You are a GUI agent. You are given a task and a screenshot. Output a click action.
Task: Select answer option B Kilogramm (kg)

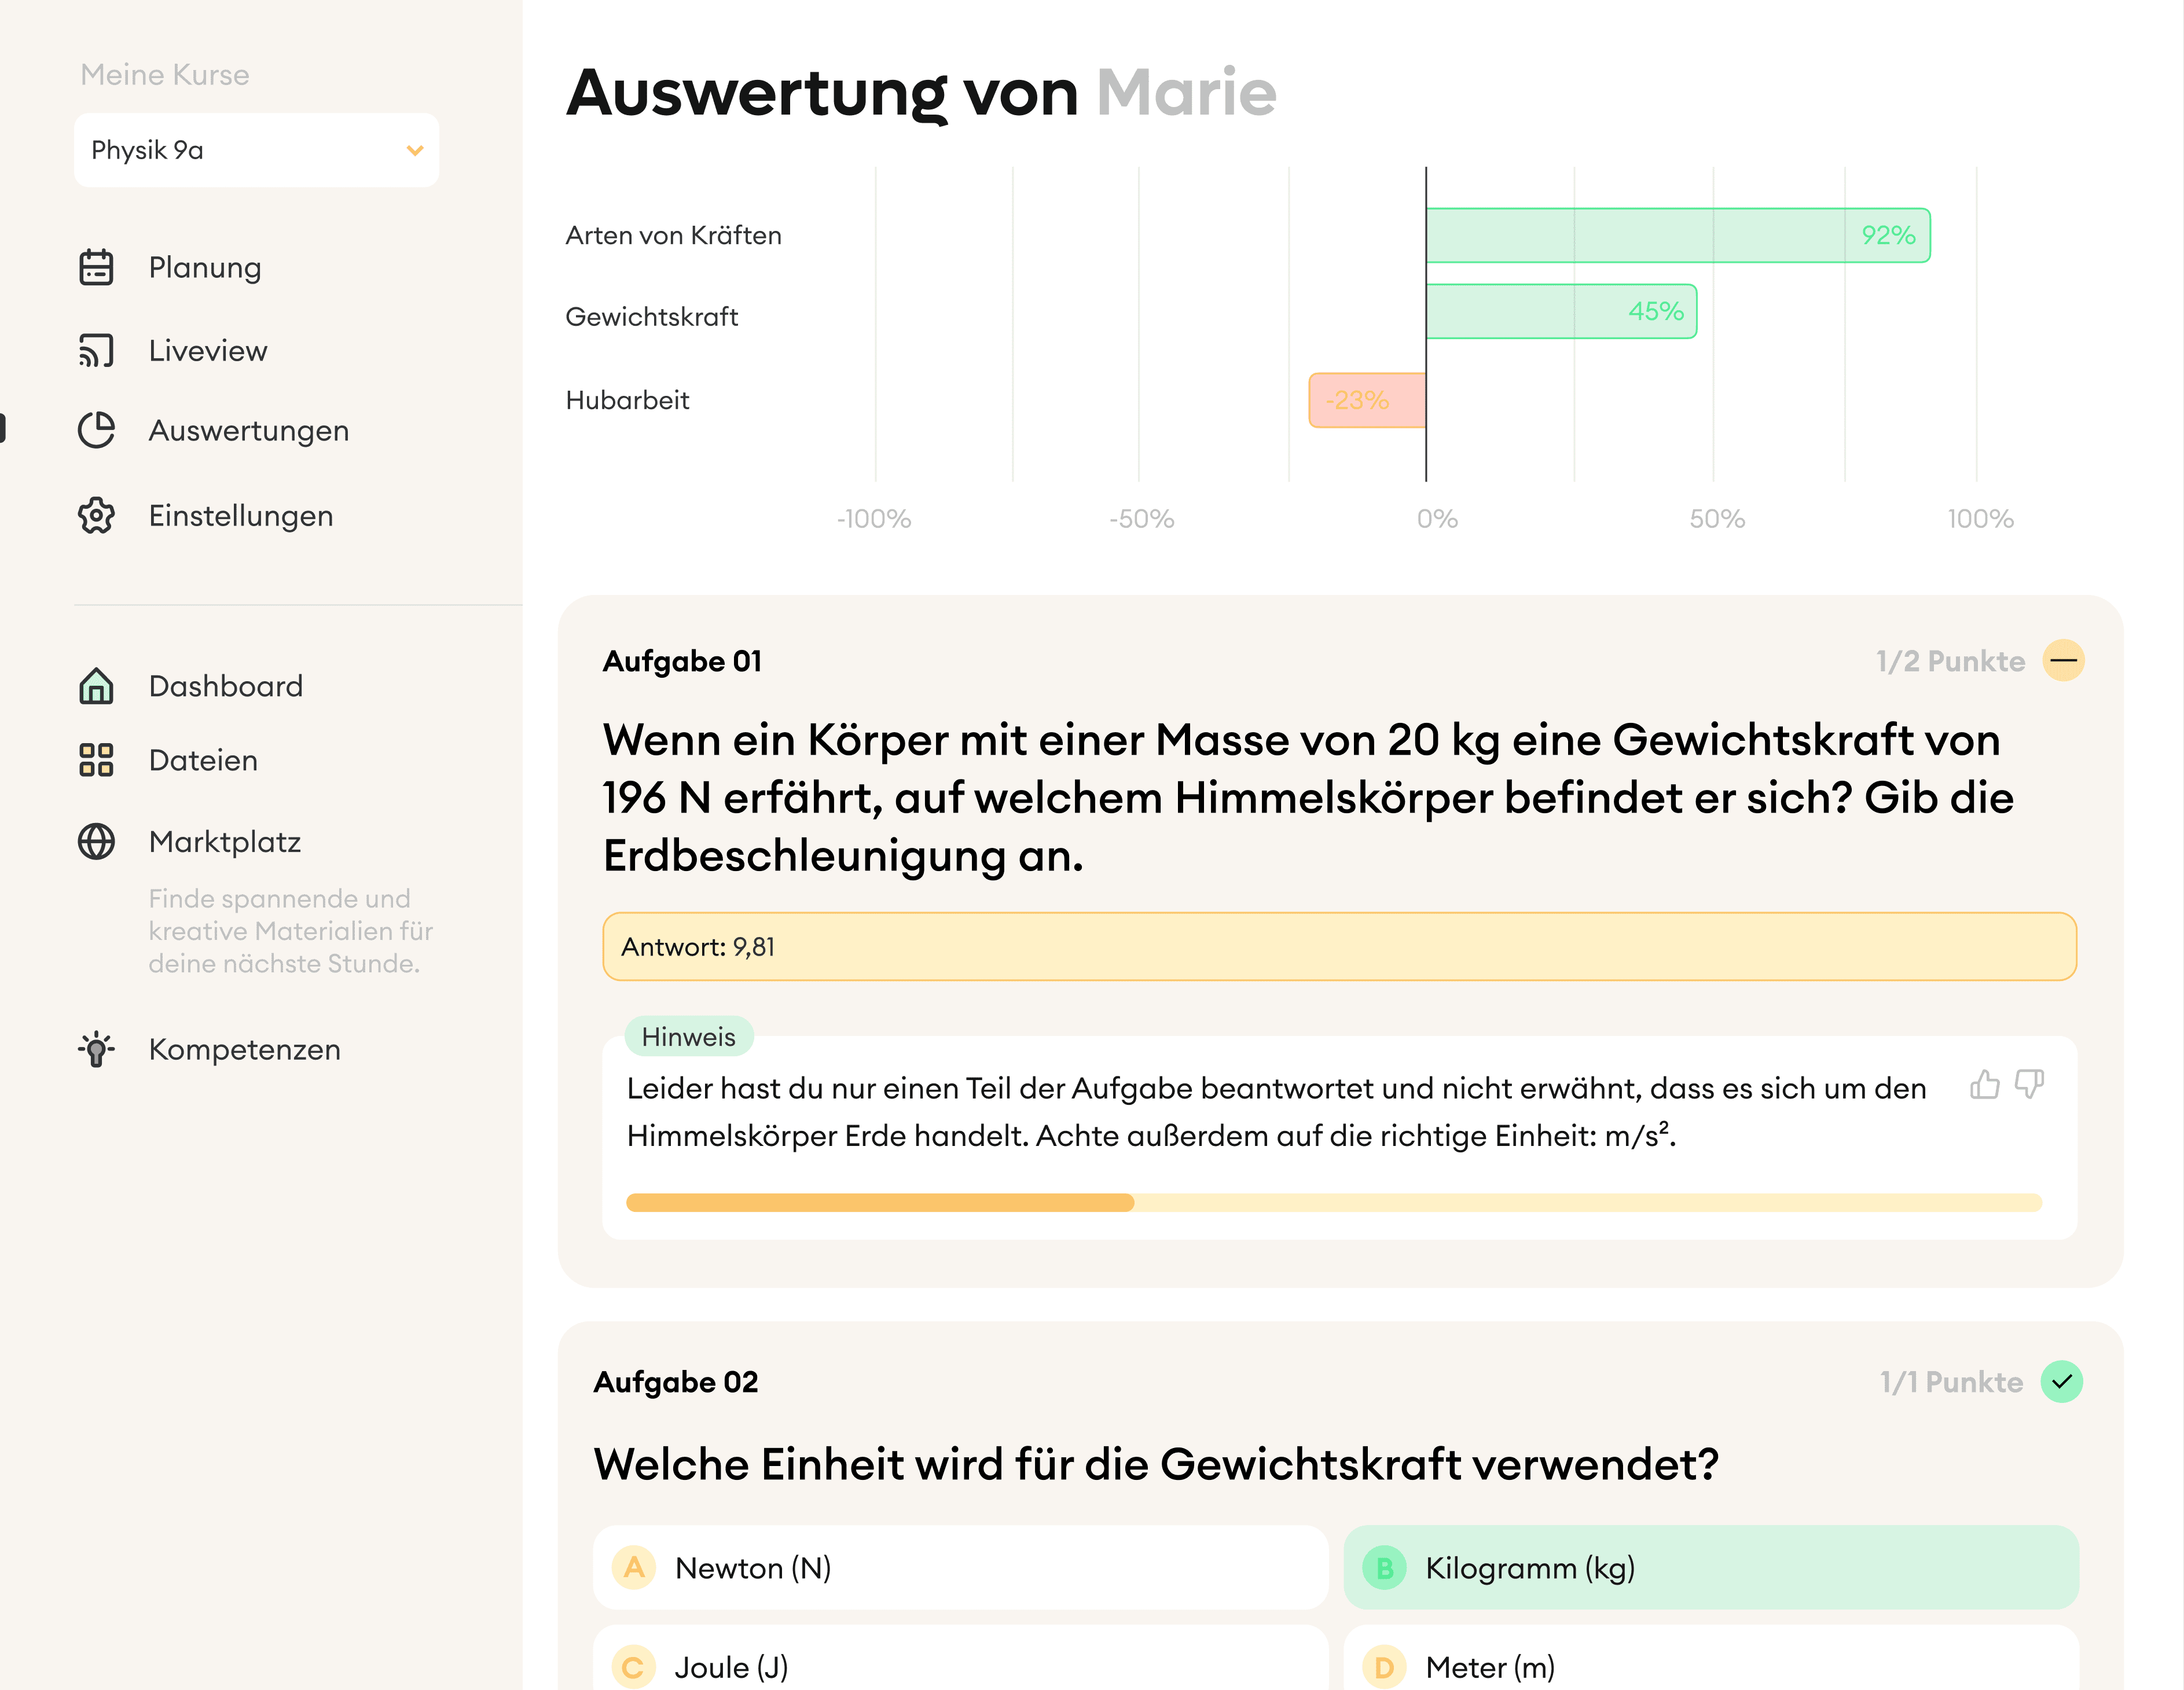1710,1567
